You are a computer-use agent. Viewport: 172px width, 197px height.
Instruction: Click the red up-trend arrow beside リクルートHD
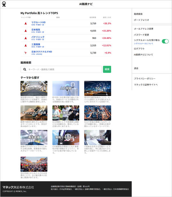pyautogui.click(x=26, y=24)
